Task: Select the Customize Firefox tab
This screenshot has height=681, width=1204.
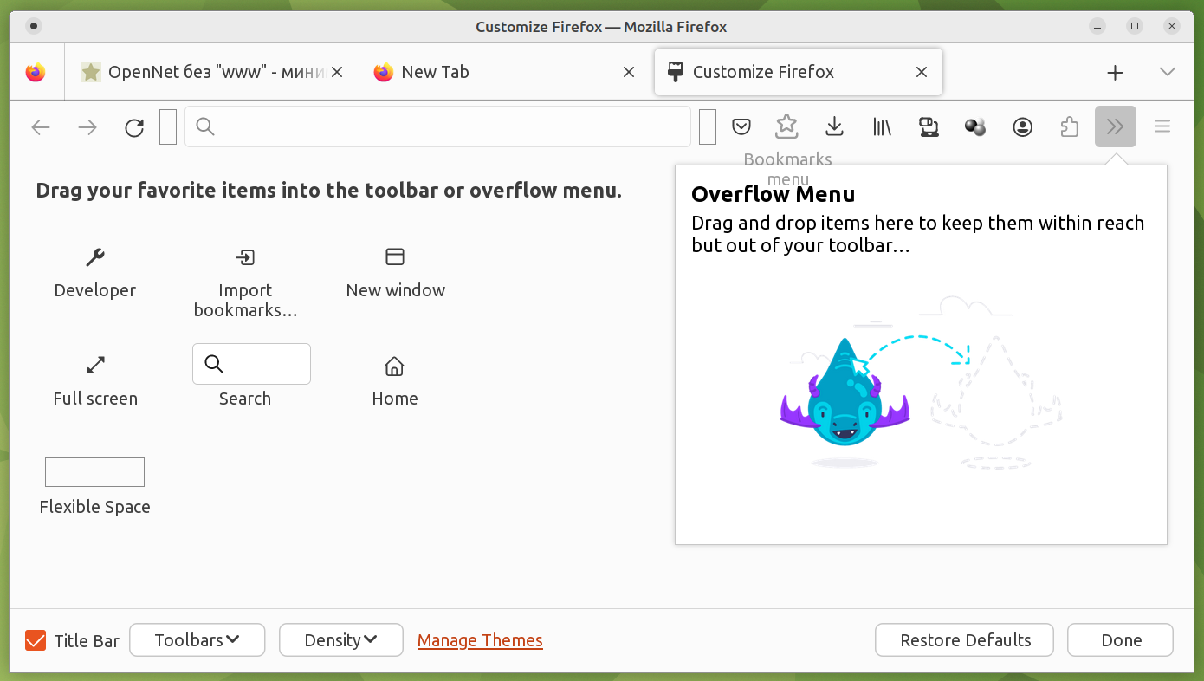Action: (x=798, y=72)
